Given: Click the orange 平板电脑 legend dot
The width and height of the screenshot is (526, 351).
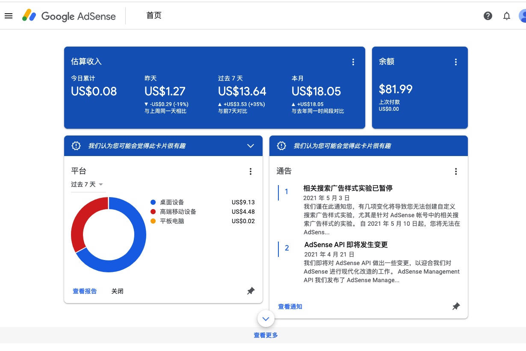Looking at the screenshot, I should coord(153,221).
